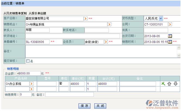Focus the 销售费用 amount field
181x112 pixels.
click(x=26, y=95)
